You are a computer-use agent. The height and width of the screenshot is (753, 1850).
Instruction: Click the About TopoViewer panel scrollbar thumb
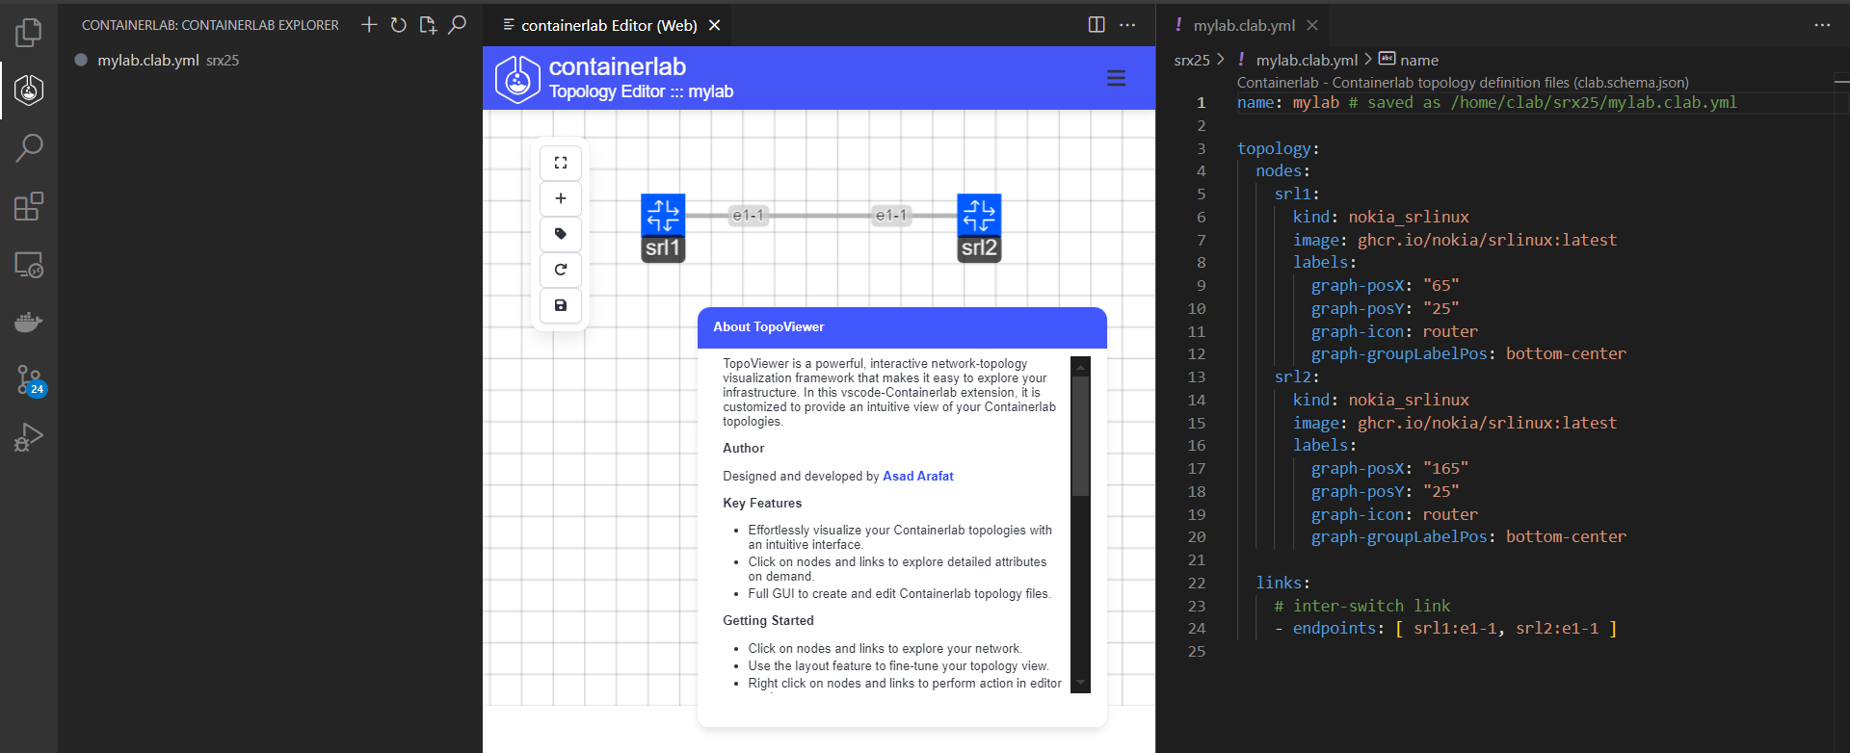[x=1080, y=435]
